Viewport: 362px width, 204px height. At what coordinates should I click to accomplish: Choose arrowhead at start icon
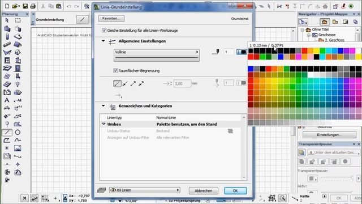point(125,83)
